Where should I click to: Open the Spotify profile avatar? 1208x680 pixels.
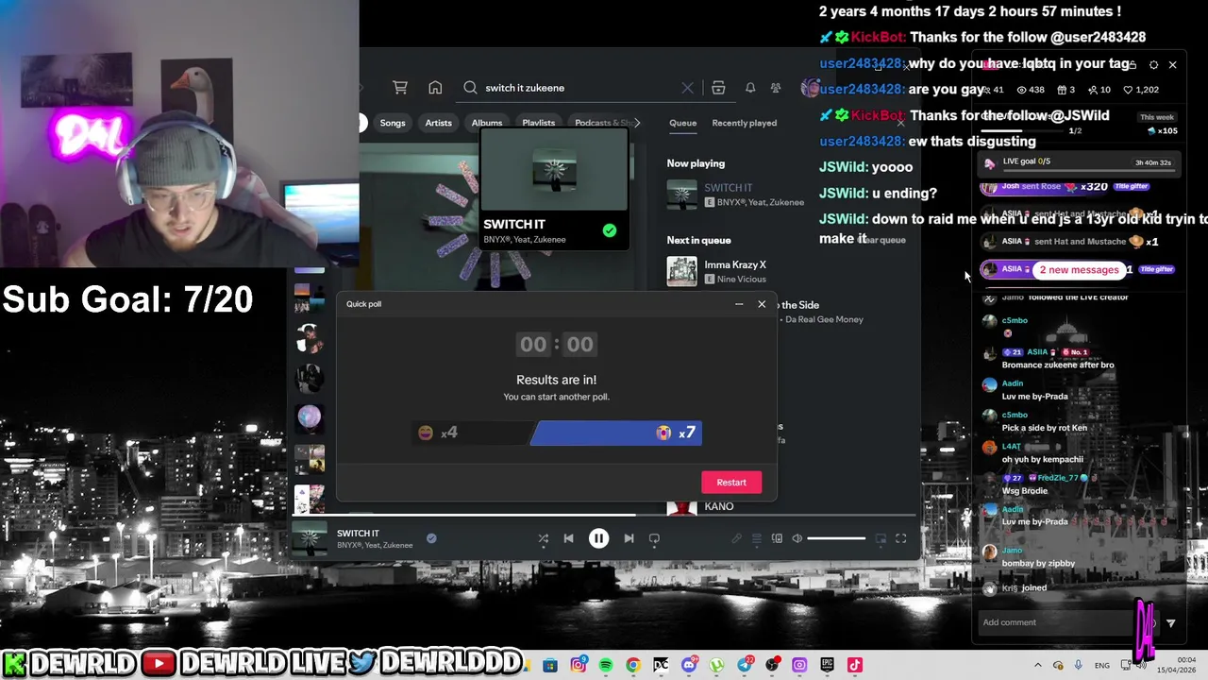(810, 88)
